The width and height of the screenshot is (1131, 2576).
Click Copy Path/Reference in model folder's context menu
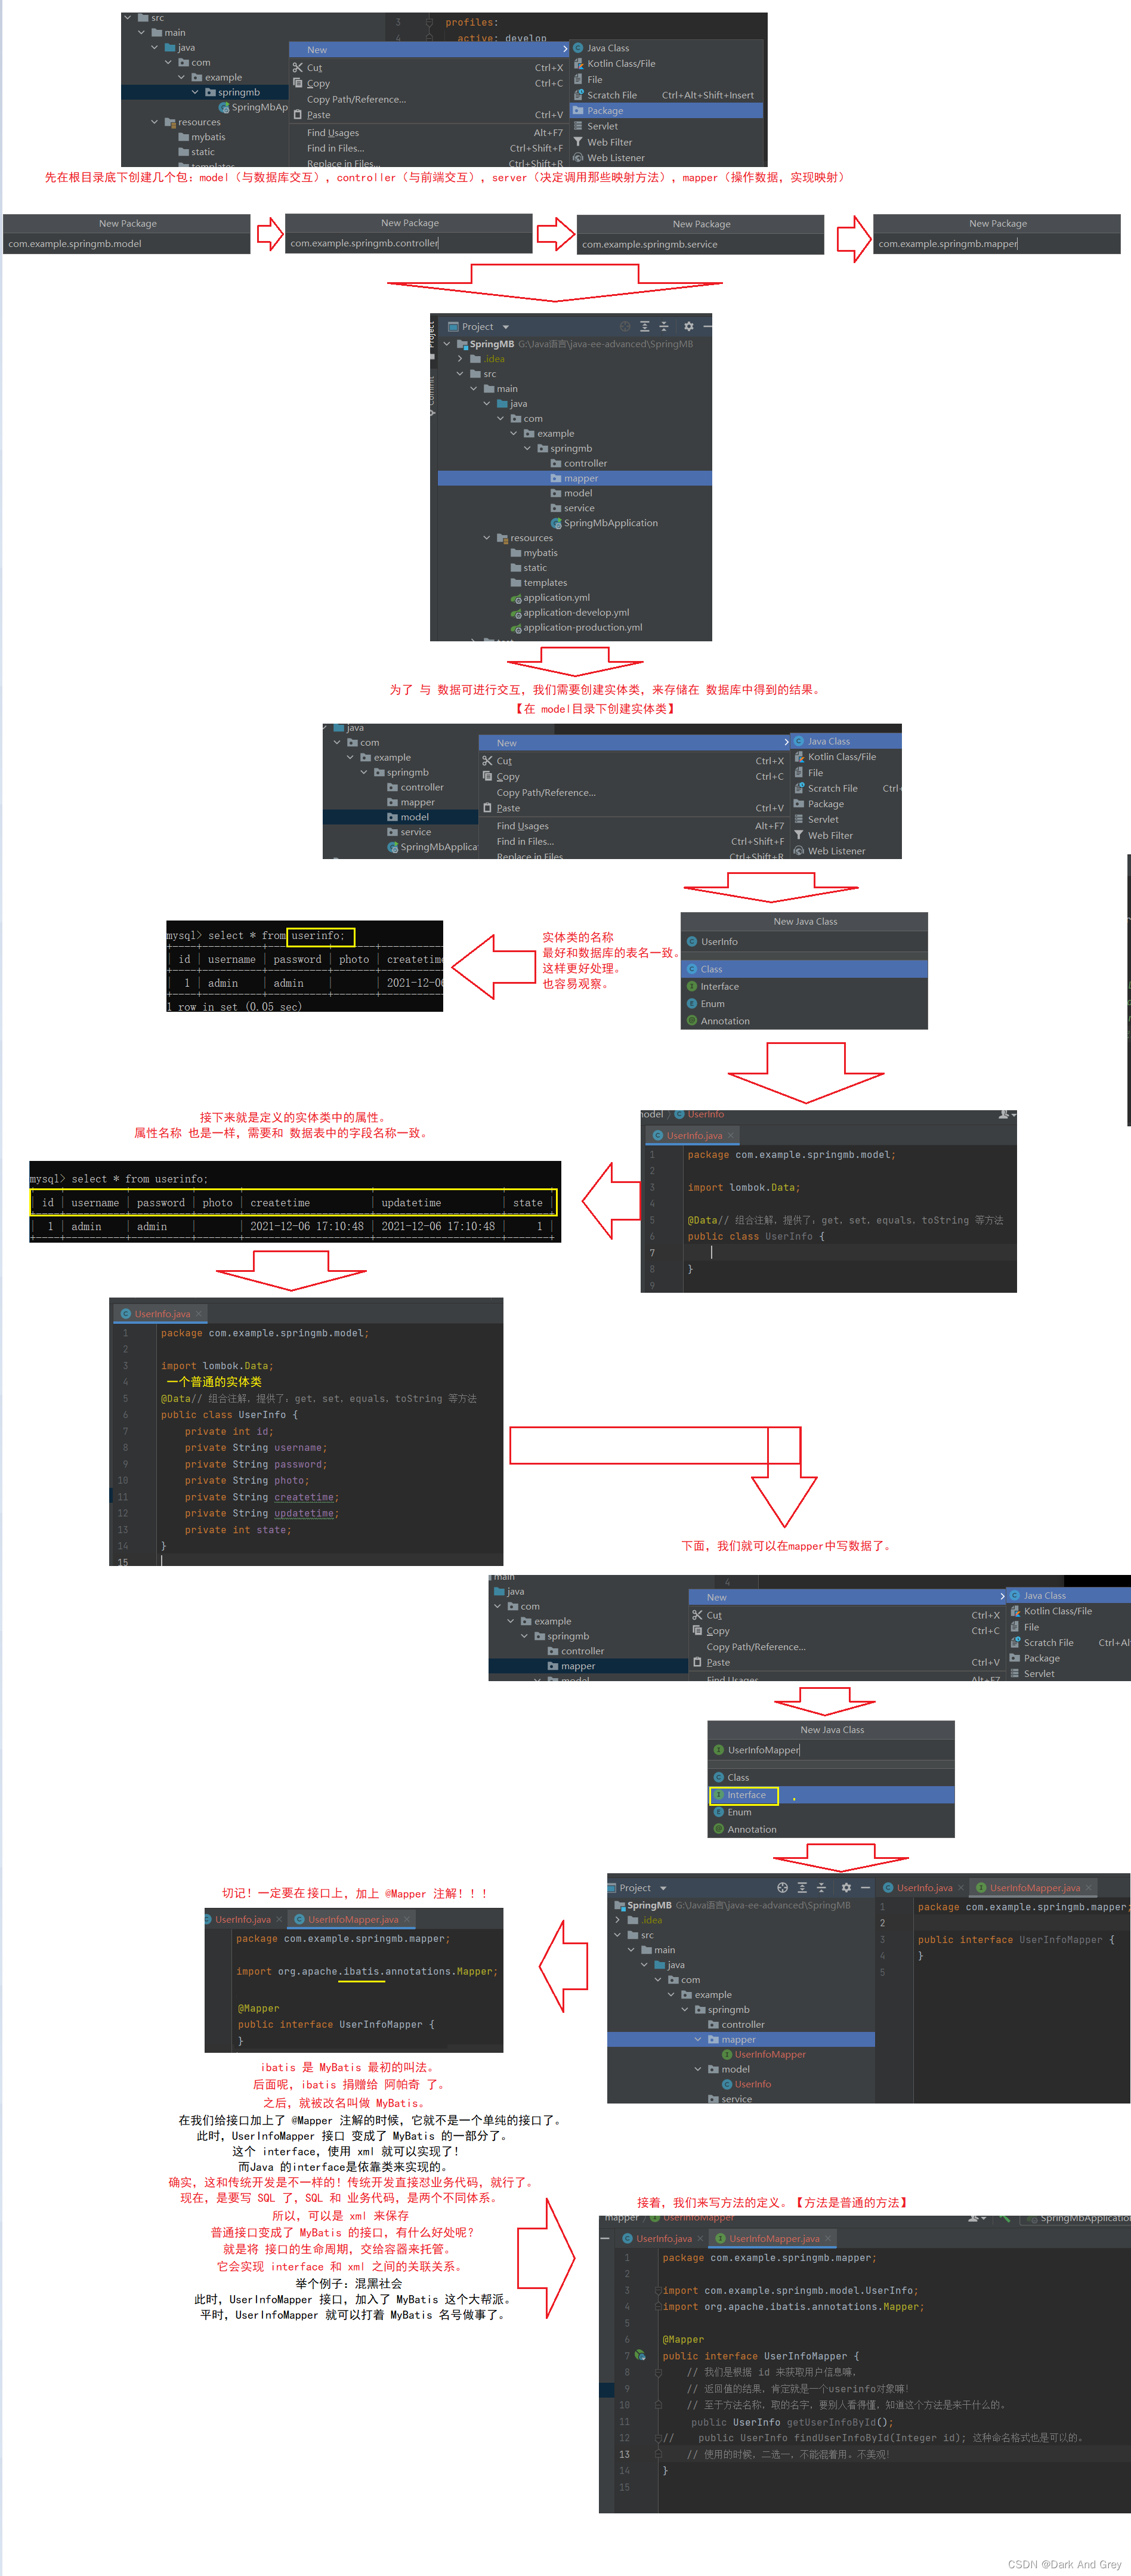pos(634,793)
